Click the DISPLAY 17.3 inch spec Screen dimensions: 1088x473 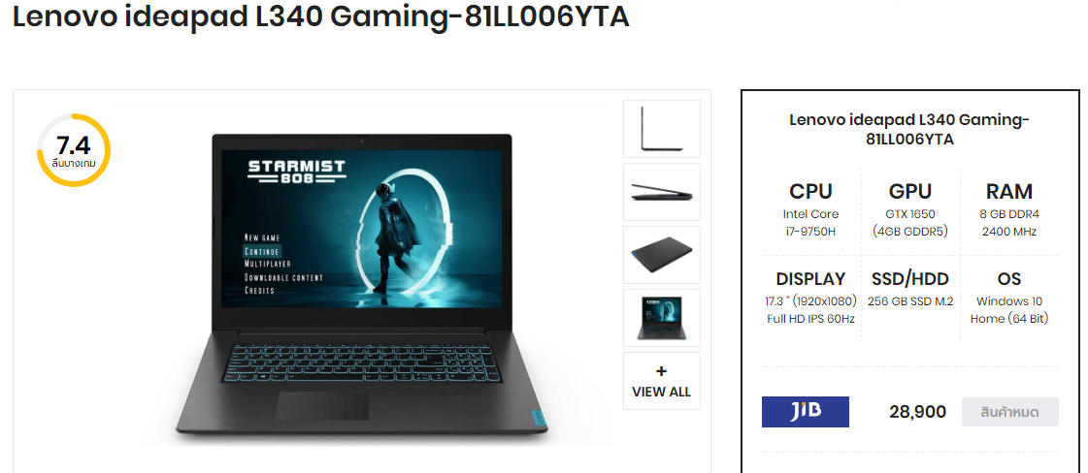(810, 298)
